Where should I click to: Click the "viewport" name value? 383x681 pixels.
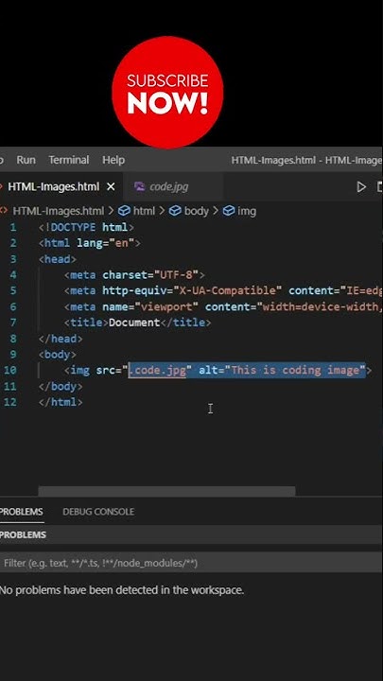(166, 306)
